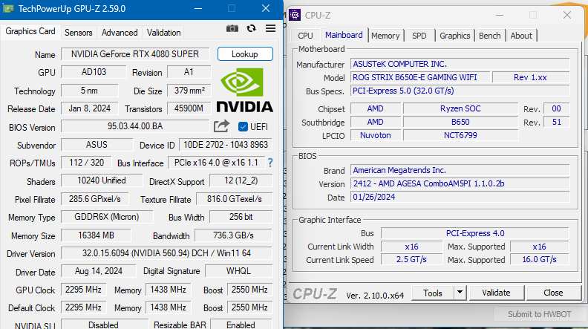
Task: Click the Release Date field Jan 8, 2024
Action: [90, 108]
